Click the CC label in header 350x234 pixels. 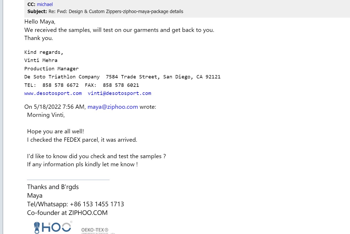tap(31, 4)
